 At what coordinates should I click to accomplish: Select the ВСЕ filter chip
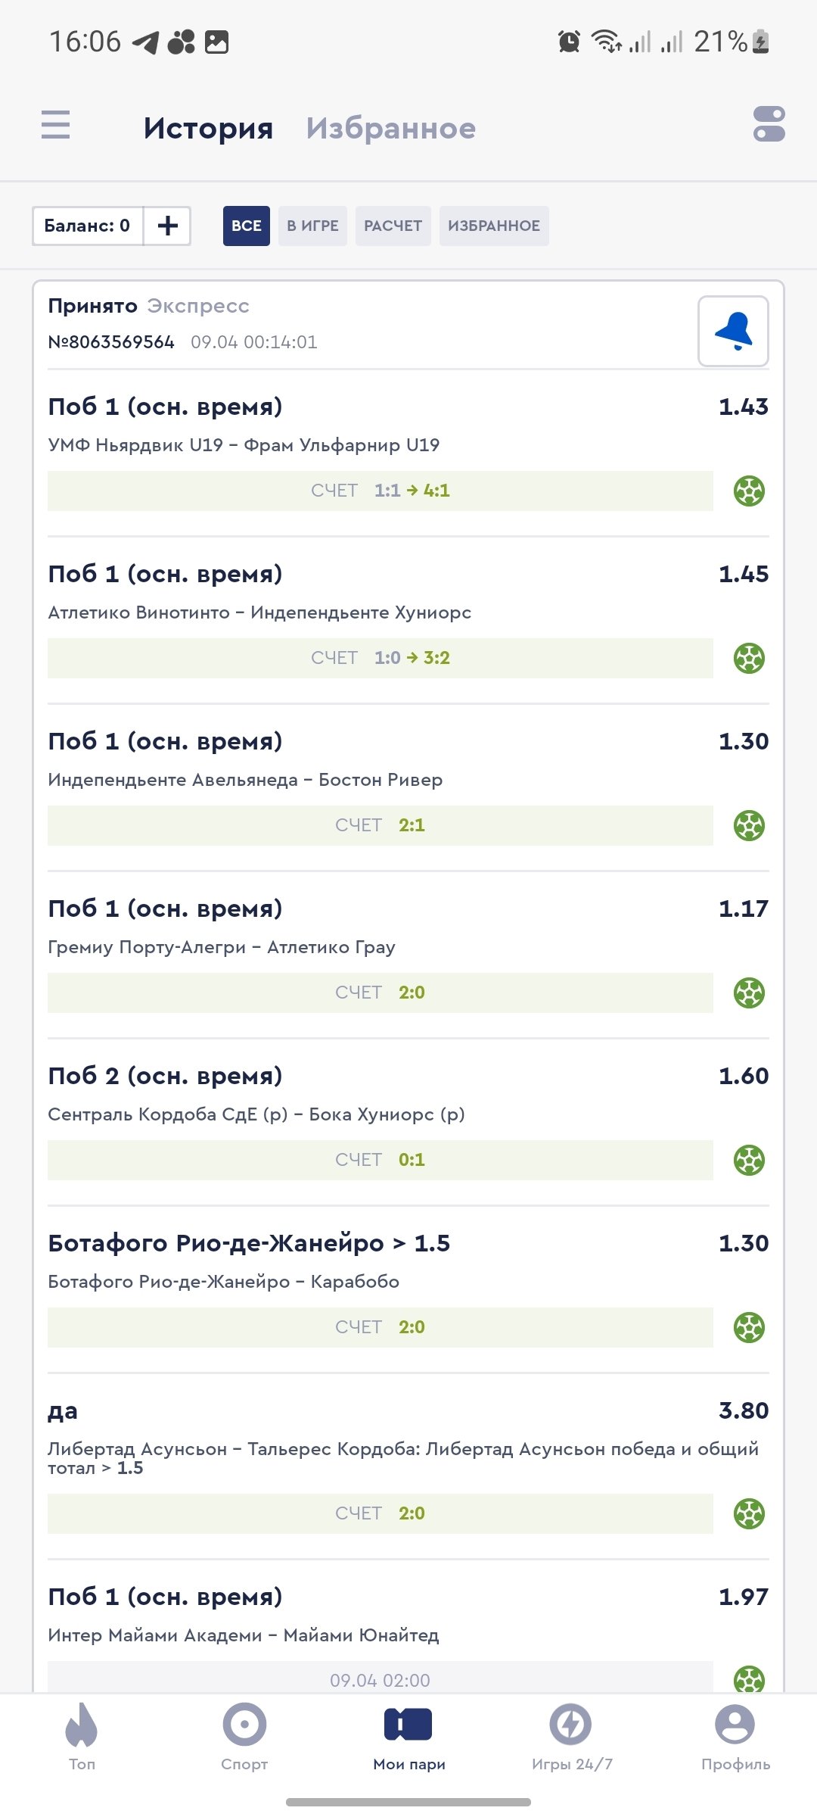246,226
